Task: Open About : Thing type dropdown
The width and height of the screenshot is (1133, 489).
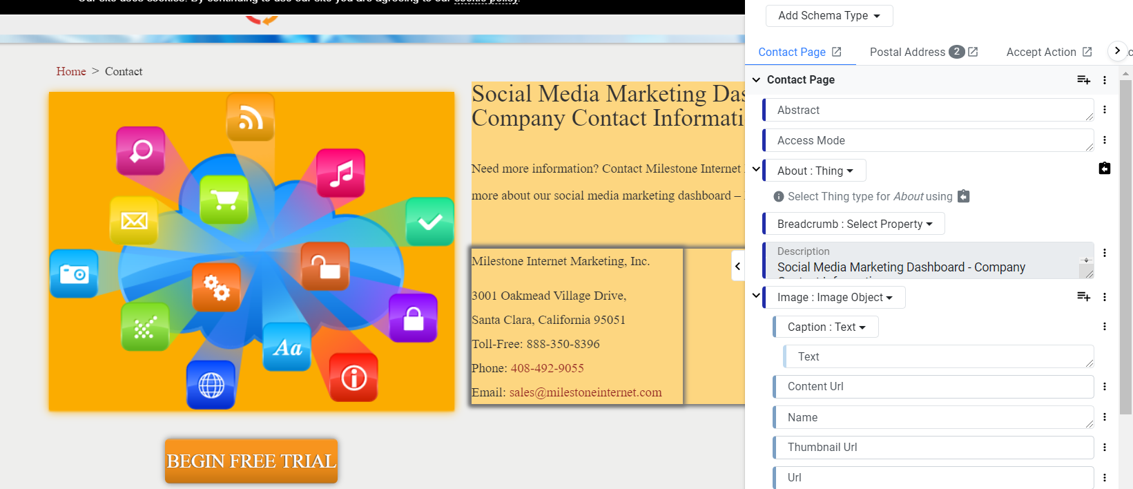Action: tap(815, 171)
